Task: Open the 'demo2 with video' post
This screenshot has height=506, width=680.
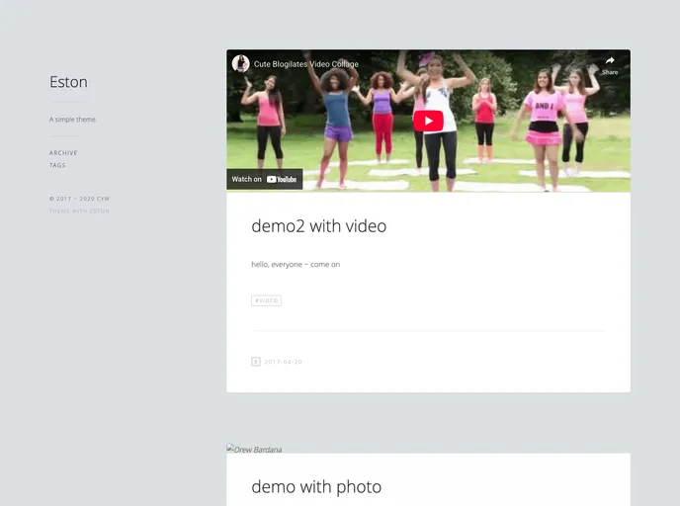Action: pos(318,226)
